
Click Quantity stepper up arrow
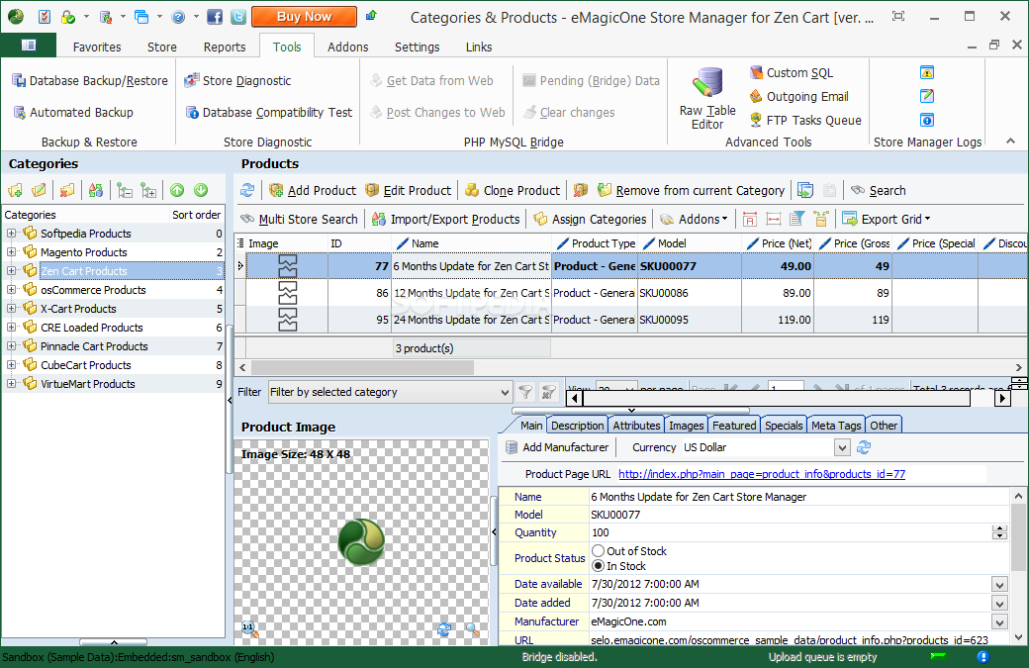pos(999,528)
